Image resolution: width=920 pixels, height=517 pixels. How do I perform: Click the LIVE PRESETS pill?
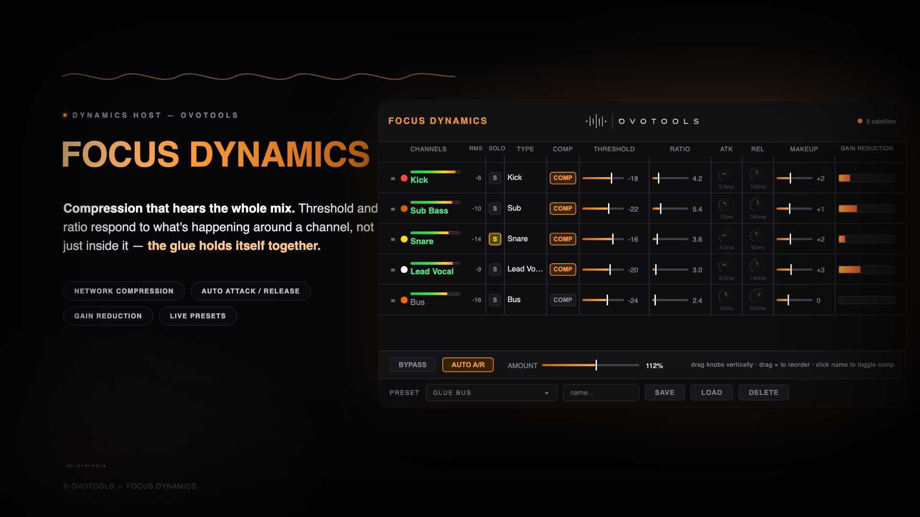tap(198, 316)
